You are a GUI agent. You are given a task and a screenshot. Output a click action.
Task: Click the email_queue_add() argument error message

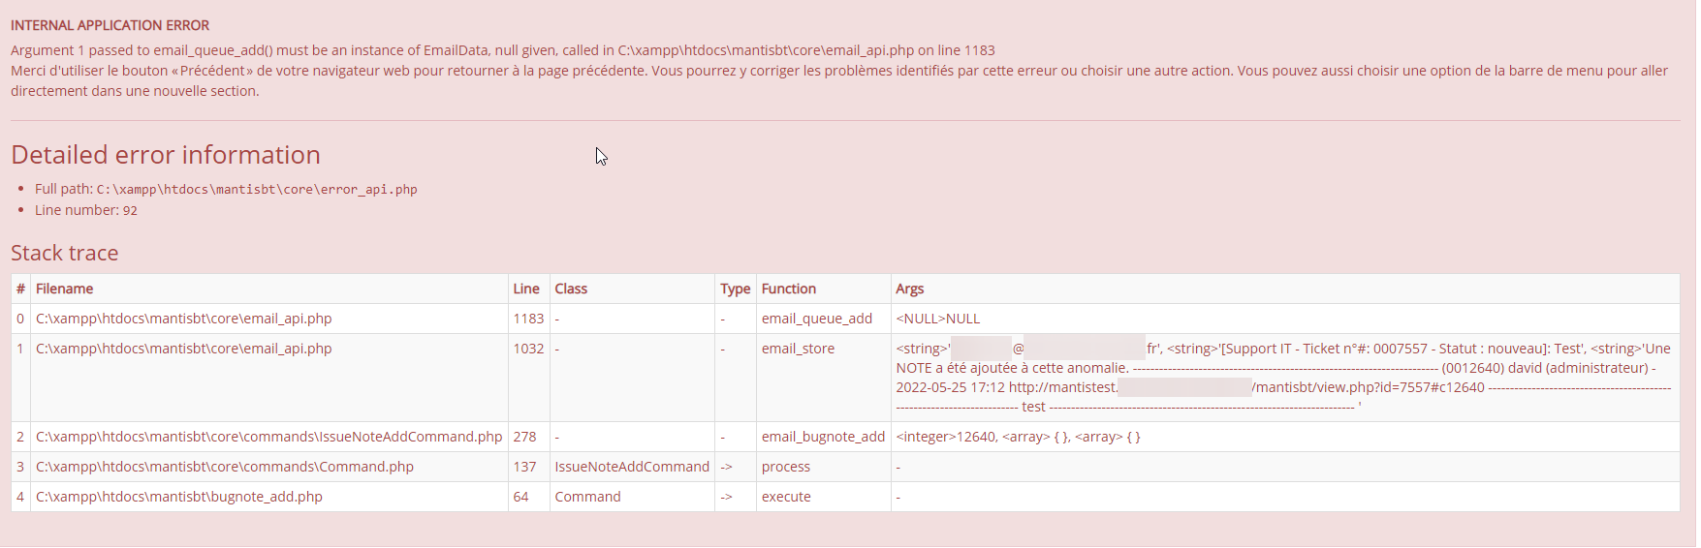click(502, 50)
